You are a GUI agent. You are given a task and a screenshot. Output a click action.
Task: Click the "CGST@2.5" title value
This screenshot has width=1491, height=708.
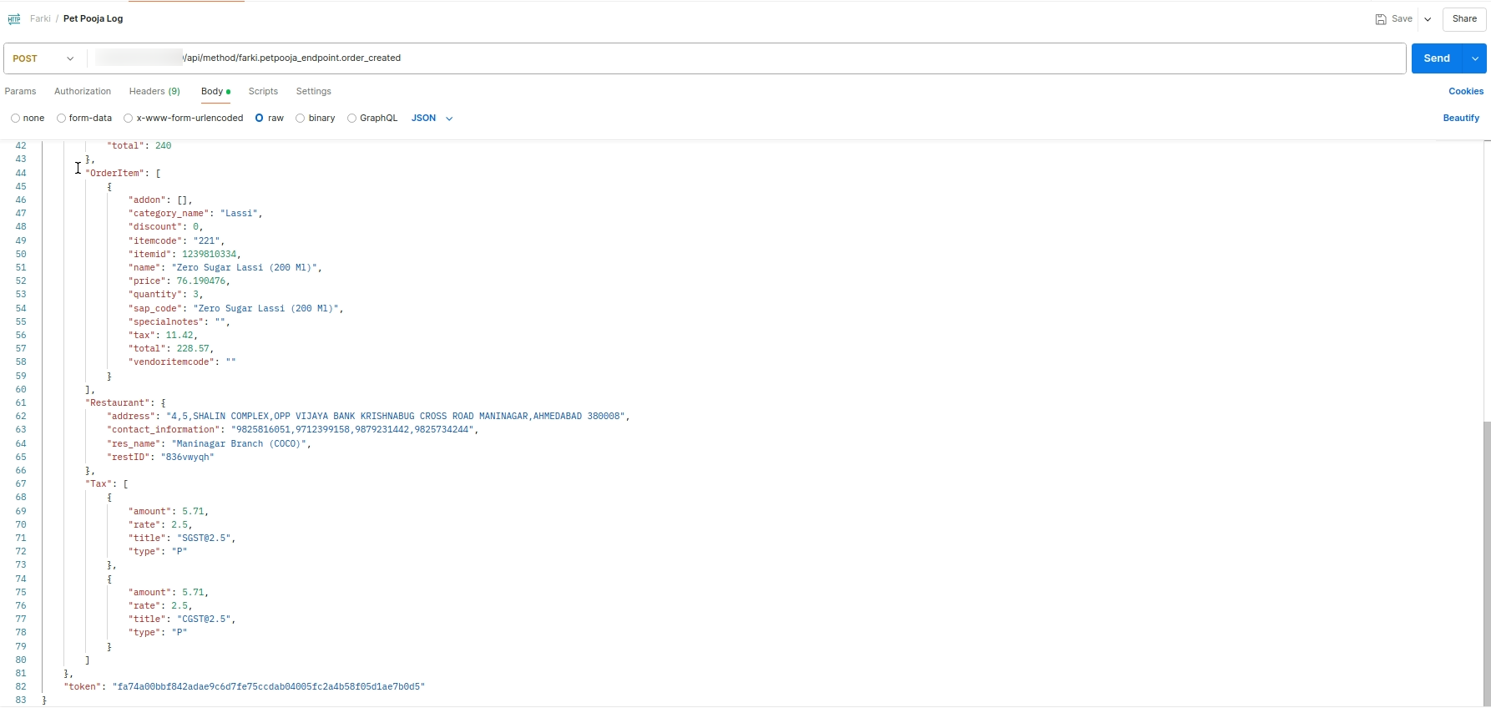(204, 619)
